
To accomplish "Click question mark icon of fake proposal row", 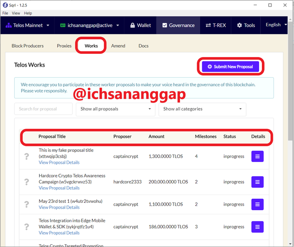I will point(27,156).
